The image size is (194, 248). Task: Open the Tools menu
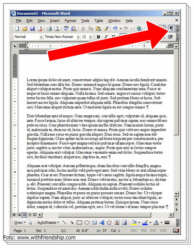click(x=85, y=21)
